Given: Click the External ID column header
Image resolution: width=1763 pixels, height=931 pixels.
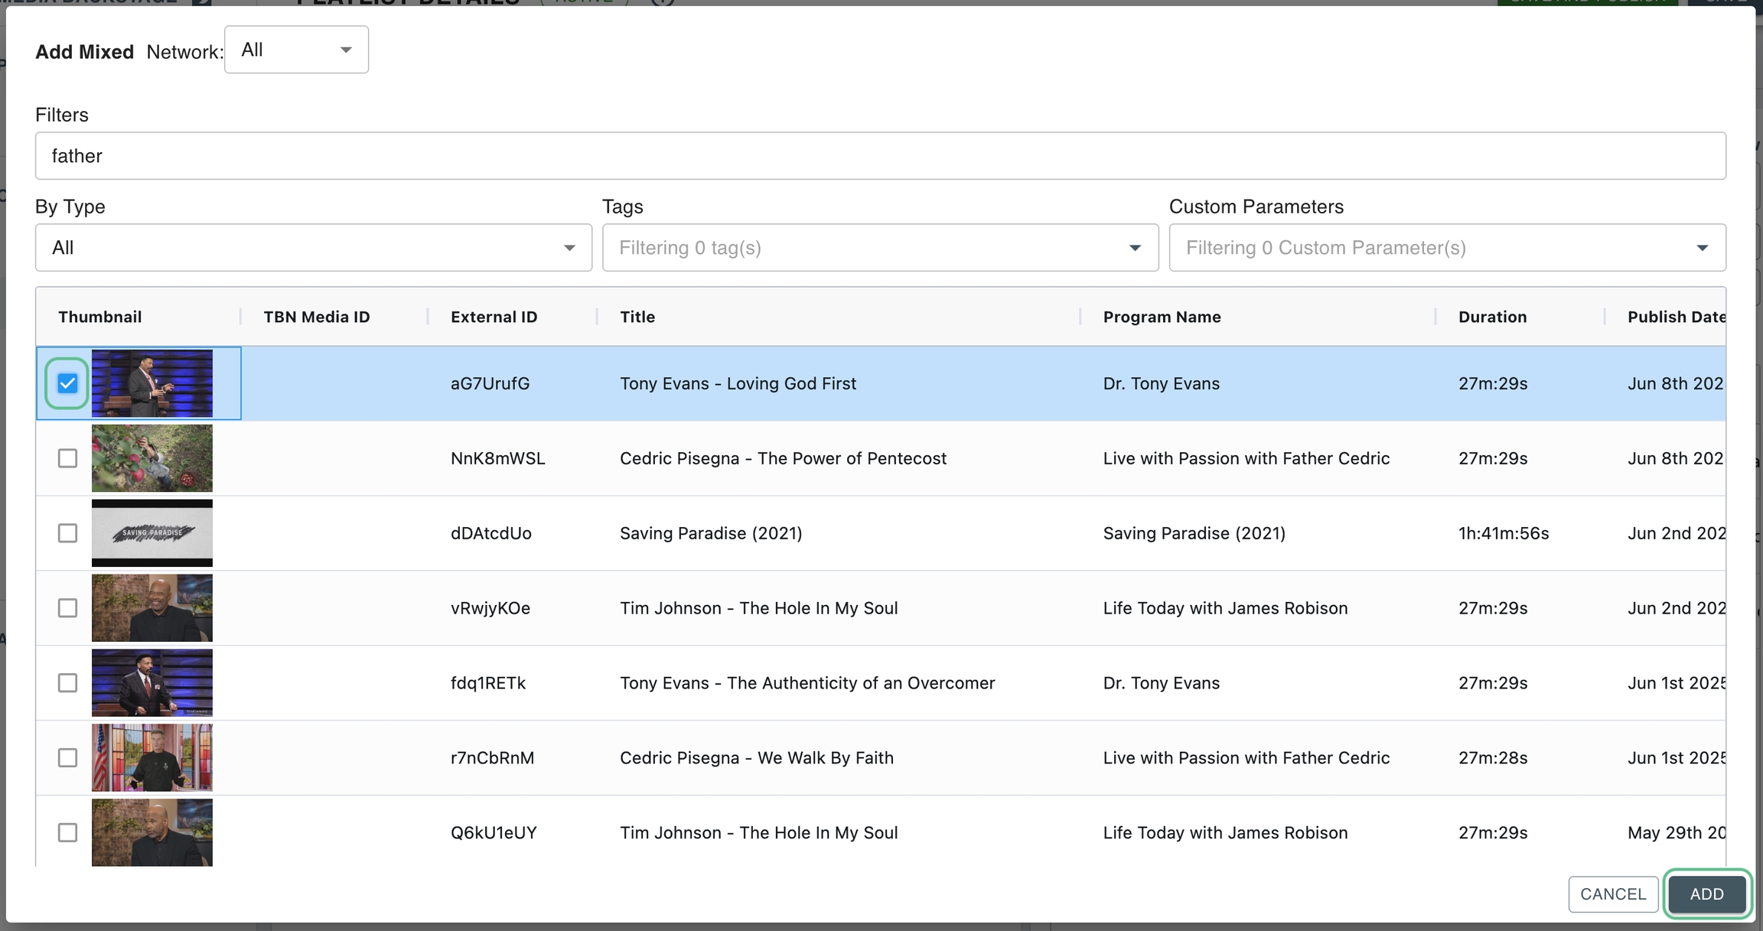Looking at the screenshot, I should [494, 317].
